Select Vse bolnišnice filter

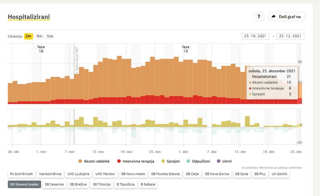pos(50,174)
